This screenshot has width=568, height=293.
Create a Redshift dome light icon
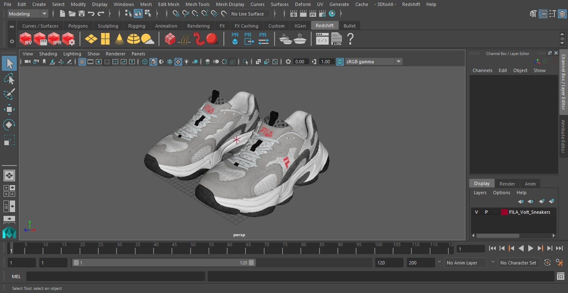133,39
